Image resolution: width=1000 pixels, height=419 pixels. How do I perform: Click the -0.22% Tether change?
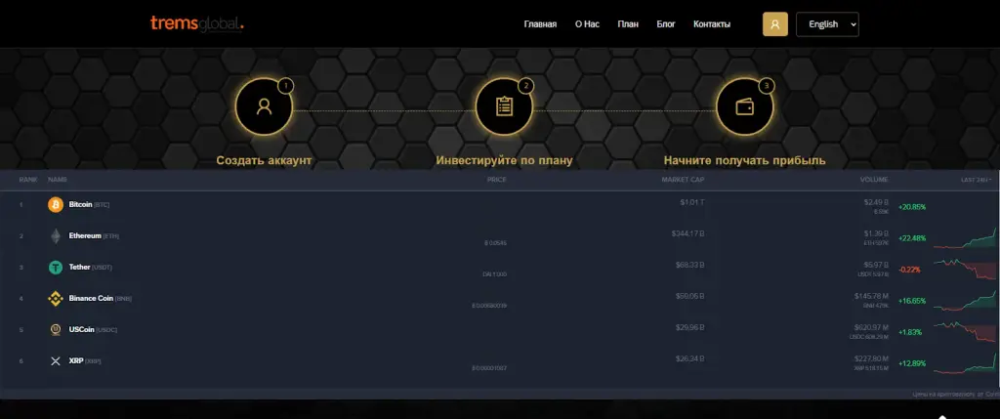(x=909, y=270)
